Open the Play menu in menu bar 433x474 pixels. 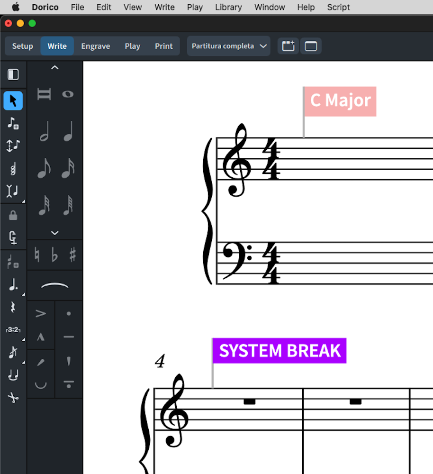[x=195, y=7]
